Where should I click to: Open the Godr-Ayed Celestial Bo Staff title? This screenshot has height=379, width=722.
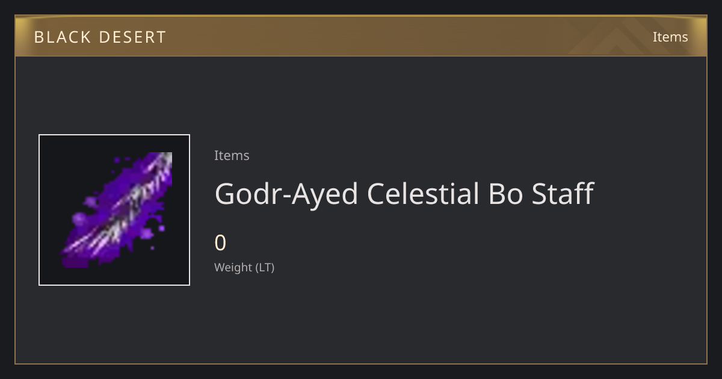click(x=404, y=194)
